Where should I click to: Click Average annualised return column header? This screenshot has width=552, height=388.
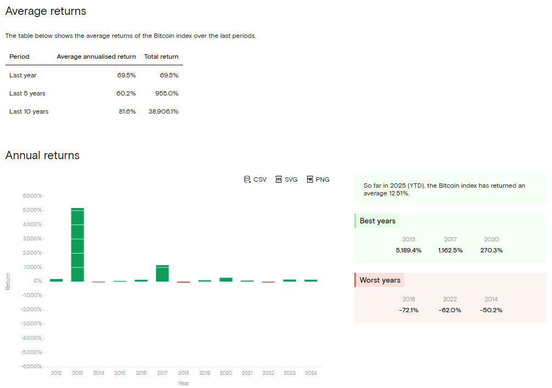96,57
